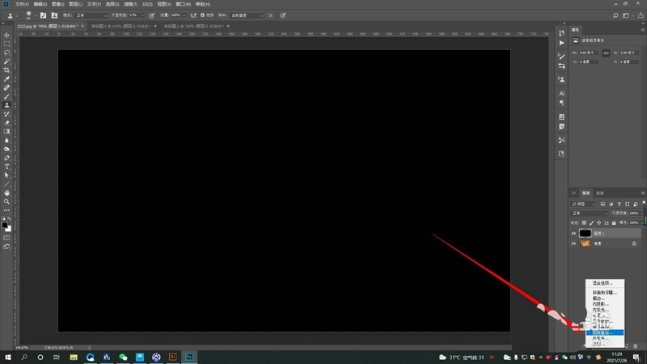Select the Crop tool
647x364 pixels.
[x=6, y=70]
